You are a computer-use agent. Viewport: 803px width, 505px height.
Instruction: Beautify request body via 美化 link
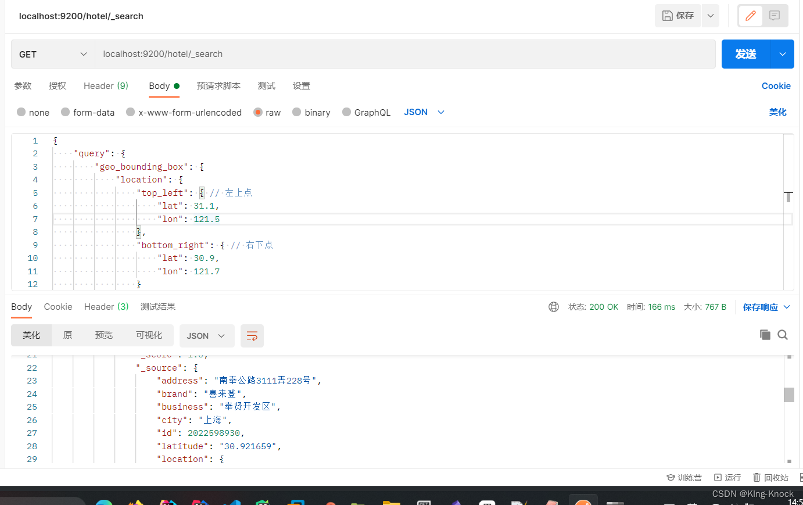point(777,112)
